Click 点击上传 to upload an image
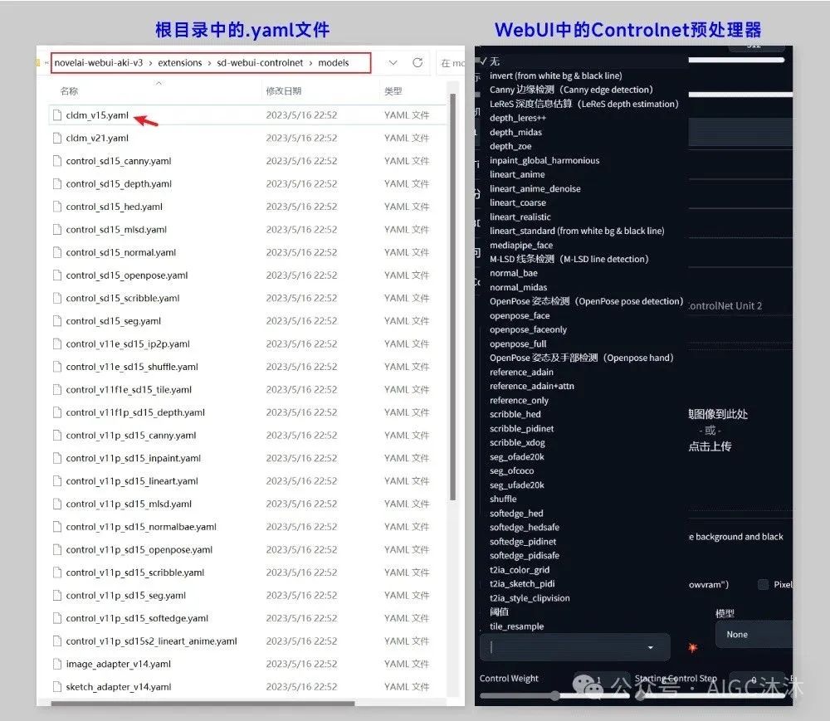 coord(710,446)
